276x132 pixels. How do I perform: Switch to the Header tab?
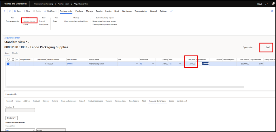pos(15,53)
